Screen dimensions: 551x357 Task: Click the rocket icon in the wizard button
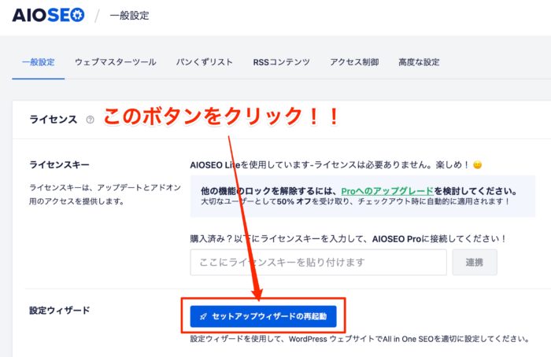(x=203, y=316)
